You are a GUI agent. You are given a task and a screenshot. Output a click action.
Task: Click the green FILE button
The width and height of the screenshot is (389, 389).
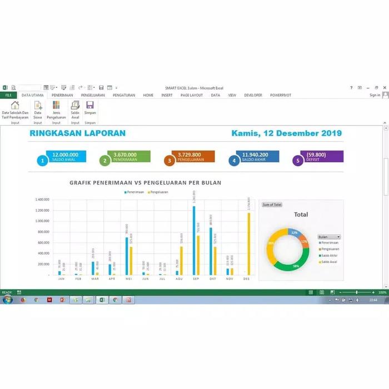coord(8,95)
